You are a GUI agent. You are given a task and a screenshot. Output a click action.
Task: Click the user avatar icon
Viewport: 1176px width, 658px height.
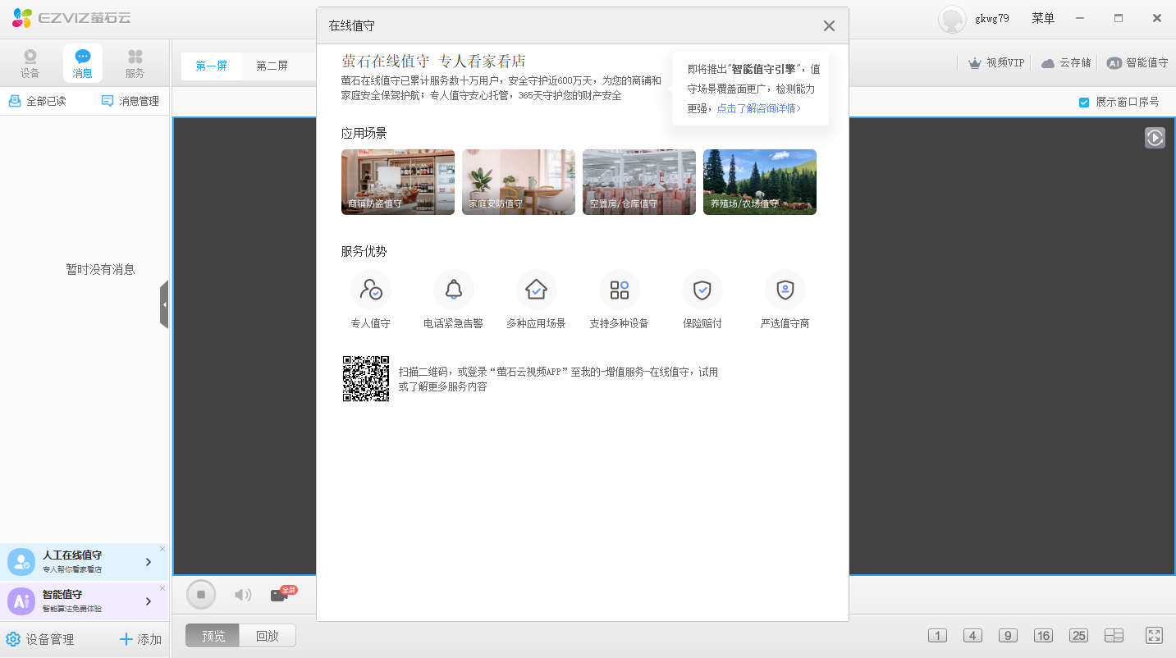pos(952,19)
